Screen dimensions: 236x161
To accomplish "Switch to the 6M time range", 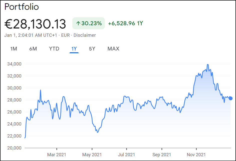I will (33, 49).
